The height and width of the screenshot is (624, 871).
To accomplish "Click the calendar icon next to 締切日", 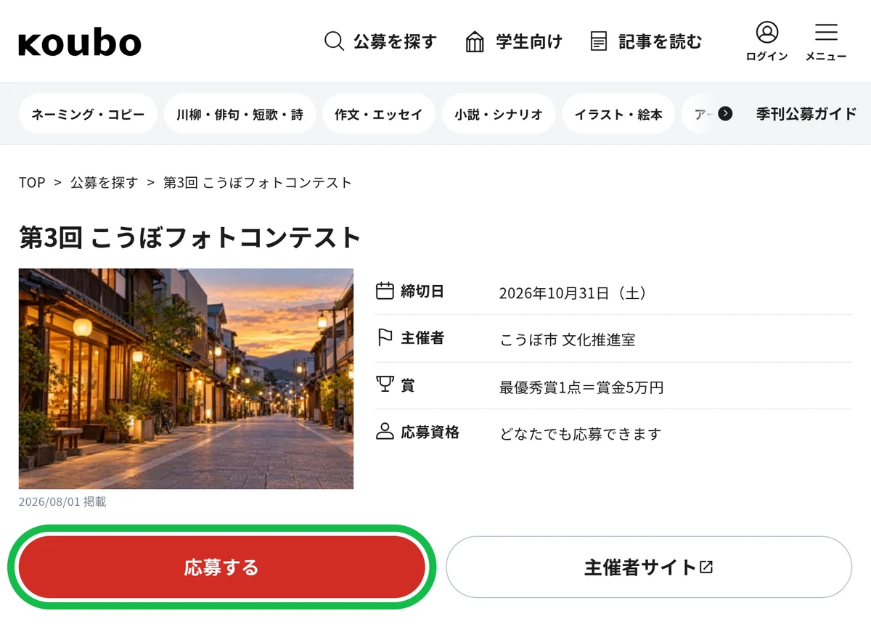I will (x=385, y=291).
